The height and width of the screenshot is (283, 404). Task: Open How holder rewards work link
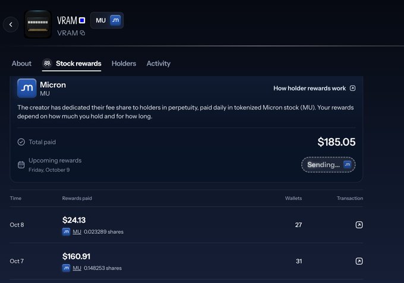(314, 88)
